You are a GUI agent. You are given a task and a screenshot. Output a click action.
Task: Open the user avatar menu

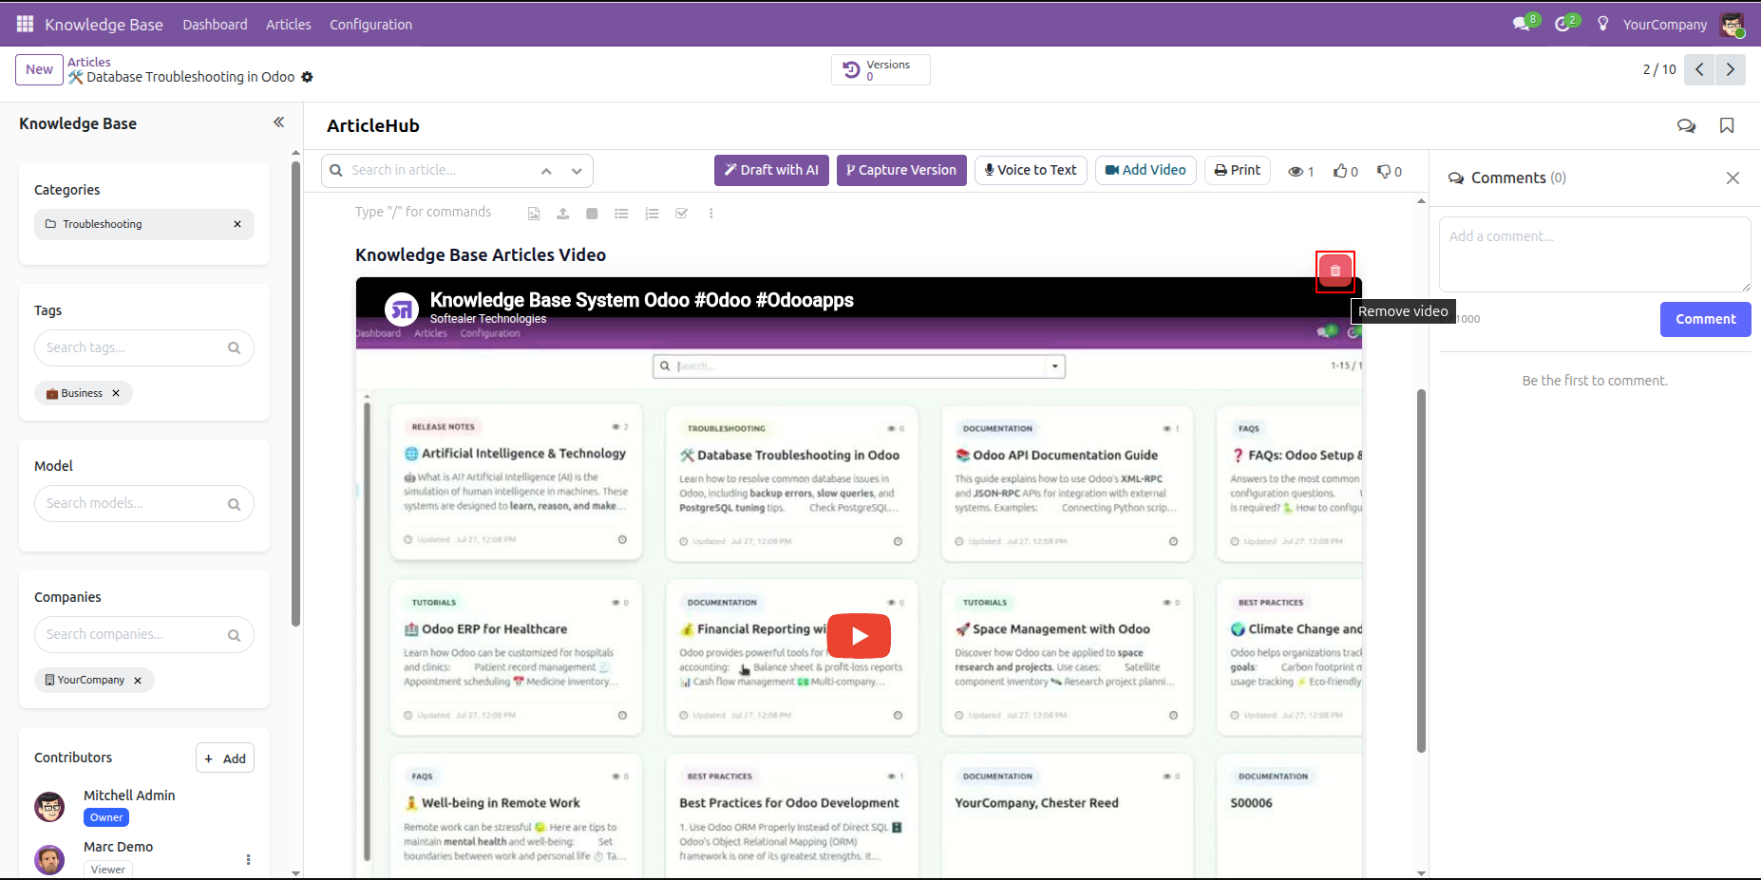(x=1733, y=25)
